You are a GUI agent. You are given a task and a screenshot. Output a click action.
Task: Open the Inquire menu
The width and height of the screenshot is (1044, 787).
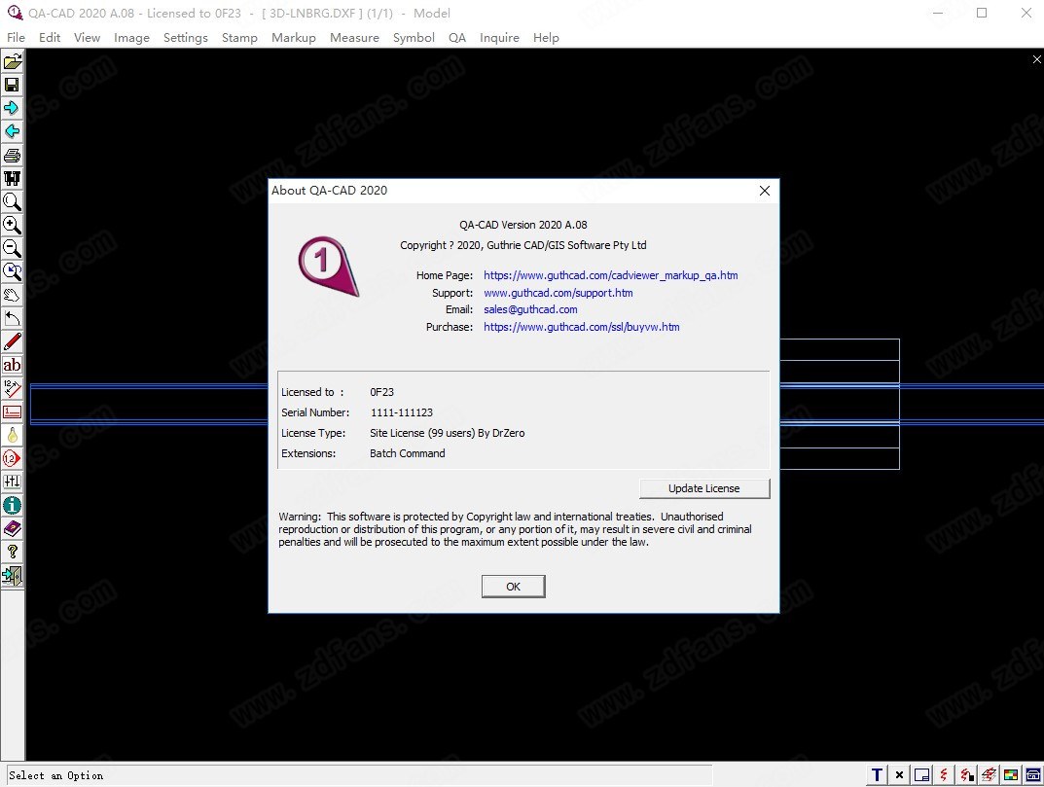(x=499, y=38)
